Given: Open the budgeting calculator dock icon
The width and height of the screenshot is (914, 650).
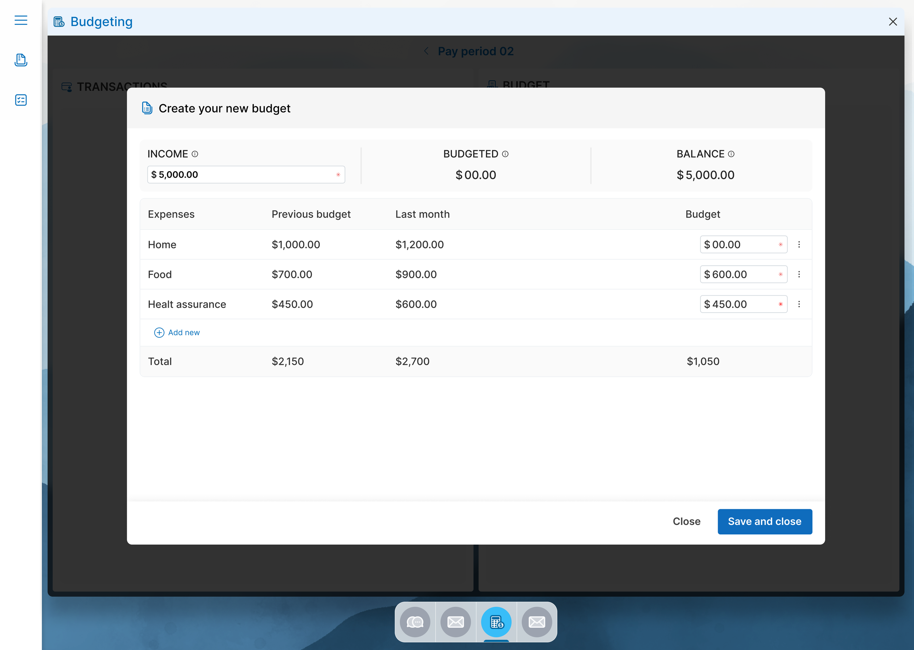Looking at the screenshot, I should pyautogui.click(x=496, y=622).
